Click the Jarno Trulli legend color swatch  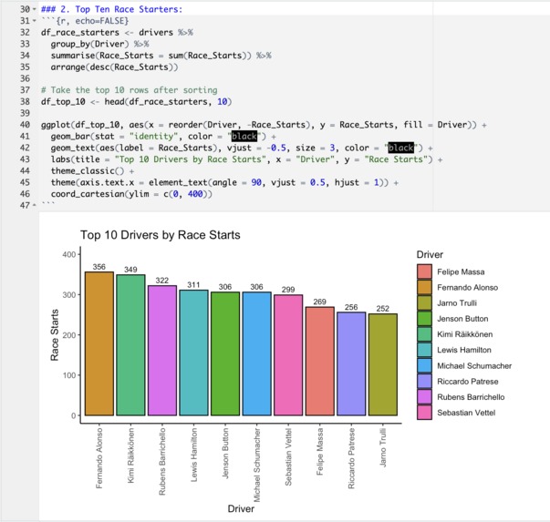point(424,303)
